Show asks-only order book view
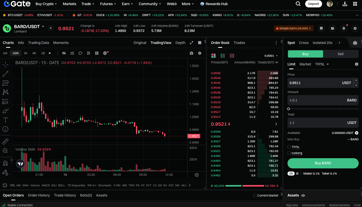The image size is (362, 207). click(x=232, y=55)
